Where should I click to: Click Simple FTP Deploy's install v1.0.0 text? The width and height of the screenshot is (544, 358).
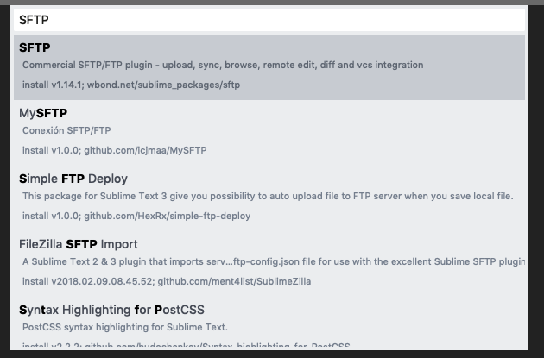pos(50,216)
